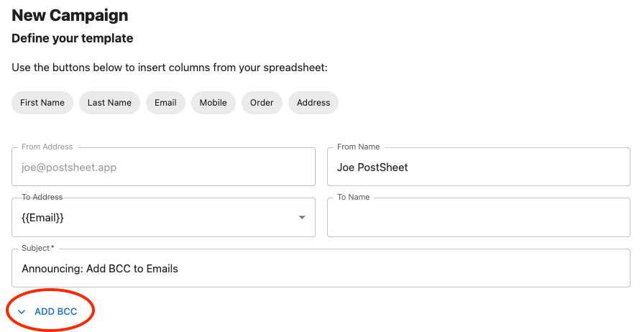This screenshot has height=332, width=642.
Task: Click the New Campaign heading
Action: point(70,15)
